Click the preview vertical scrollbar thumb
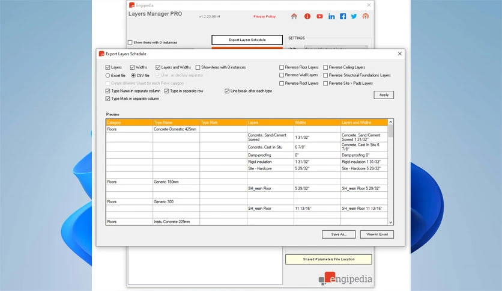Image resolution: width=502 pixels, height=291 pixels. coord(390,130)
